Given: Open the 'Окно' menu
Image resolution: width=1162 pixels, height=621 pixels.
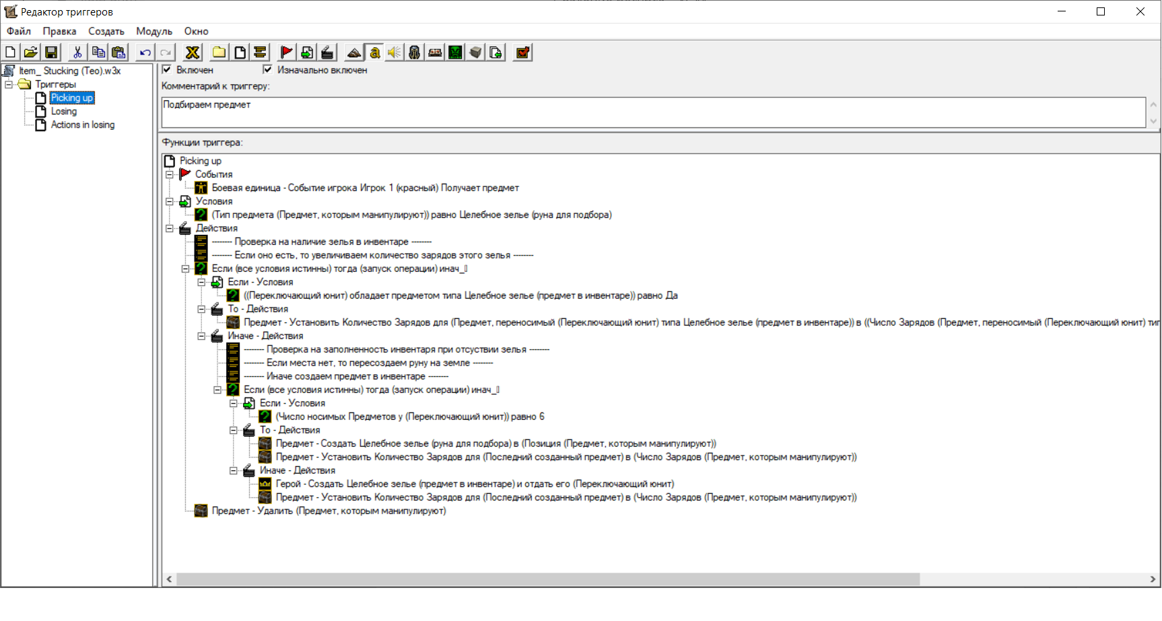Looking at the screenshot, I should 196,31.
